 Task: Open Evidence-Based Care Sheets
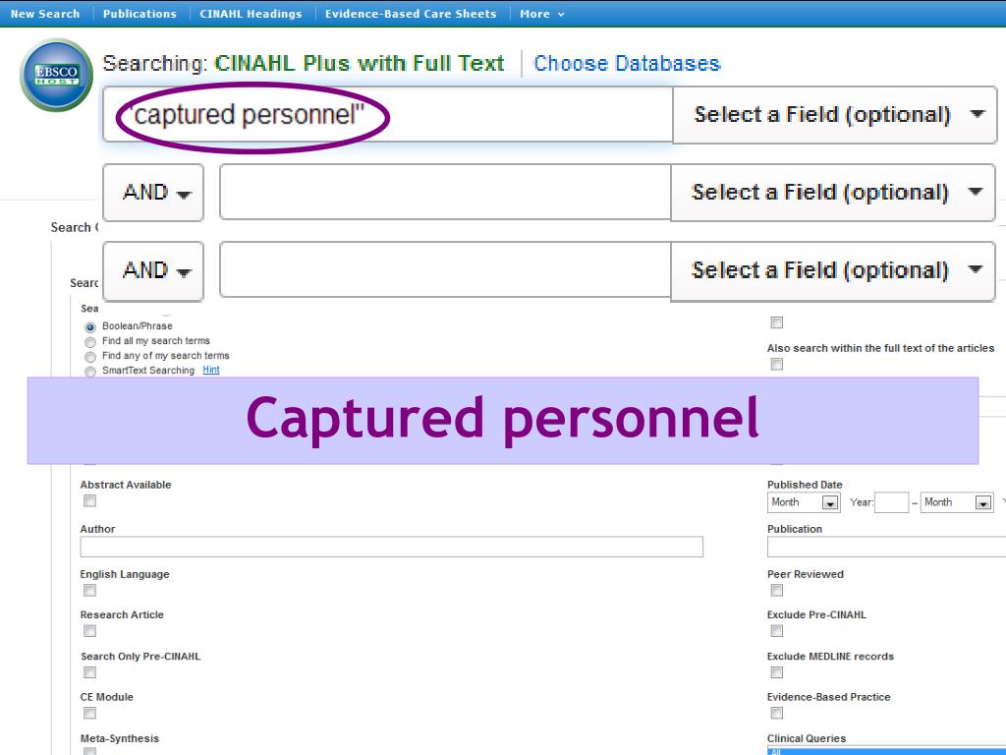(x=411, y=14)
